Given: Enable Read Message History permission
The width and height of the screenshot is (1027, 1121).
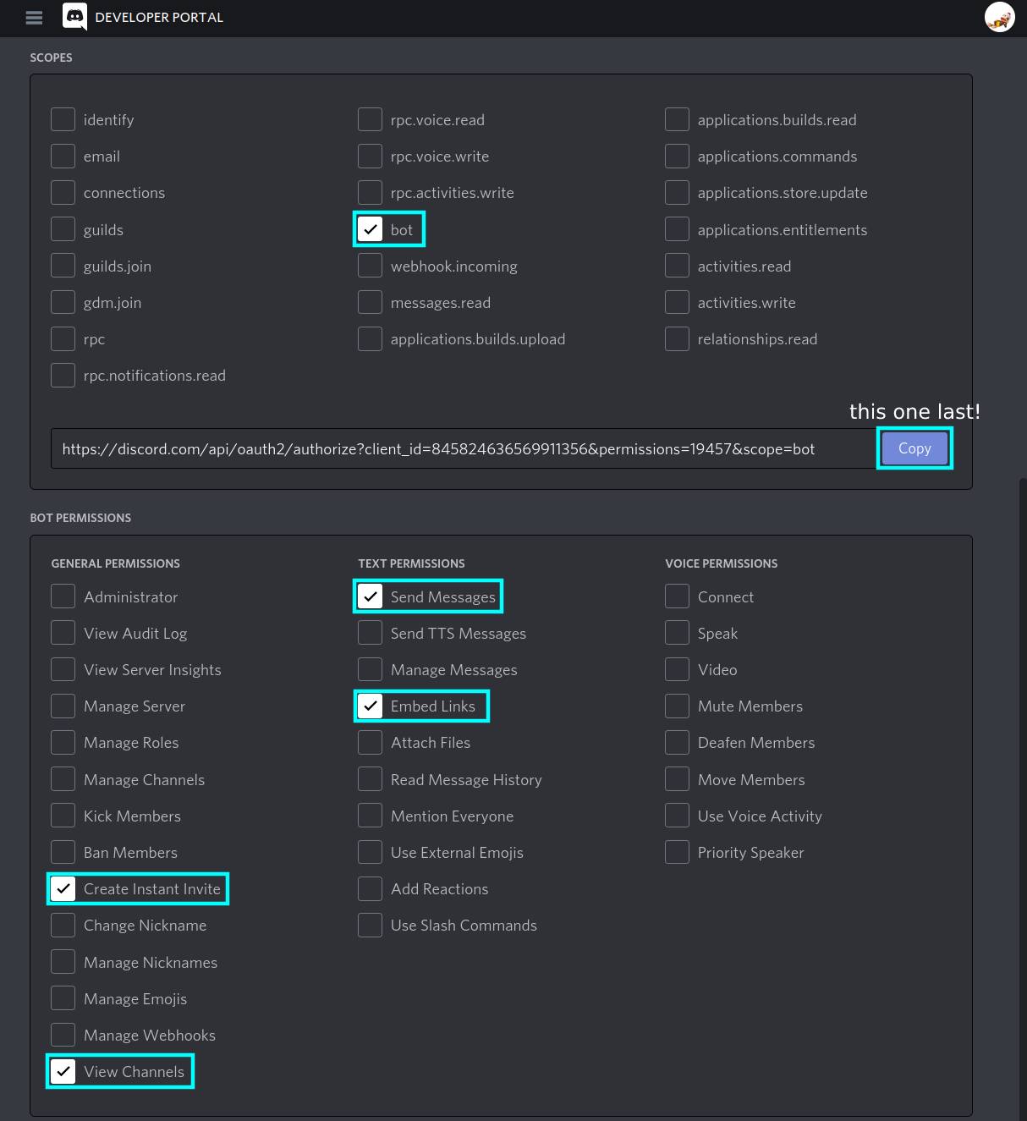Looking at the screenshot, I should [x=370, y=779].
